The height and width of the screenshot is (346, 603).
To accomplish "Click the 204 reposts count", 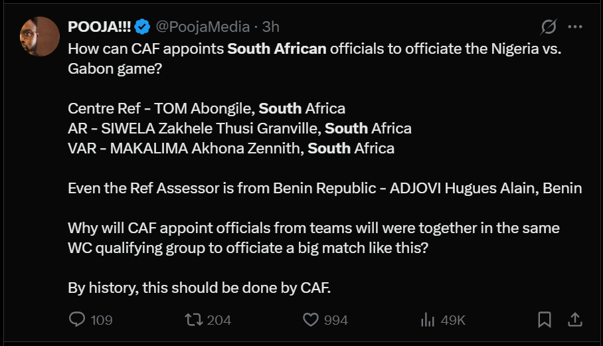I will coord(219,320).
